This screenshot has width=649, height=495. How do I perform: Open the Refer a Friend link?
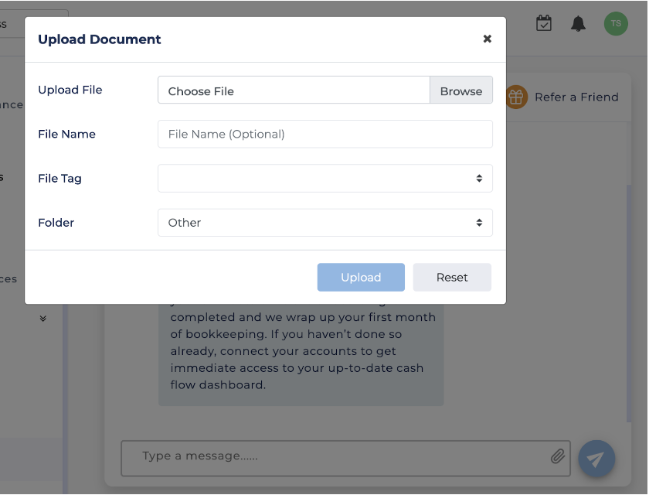pos(576,97)
